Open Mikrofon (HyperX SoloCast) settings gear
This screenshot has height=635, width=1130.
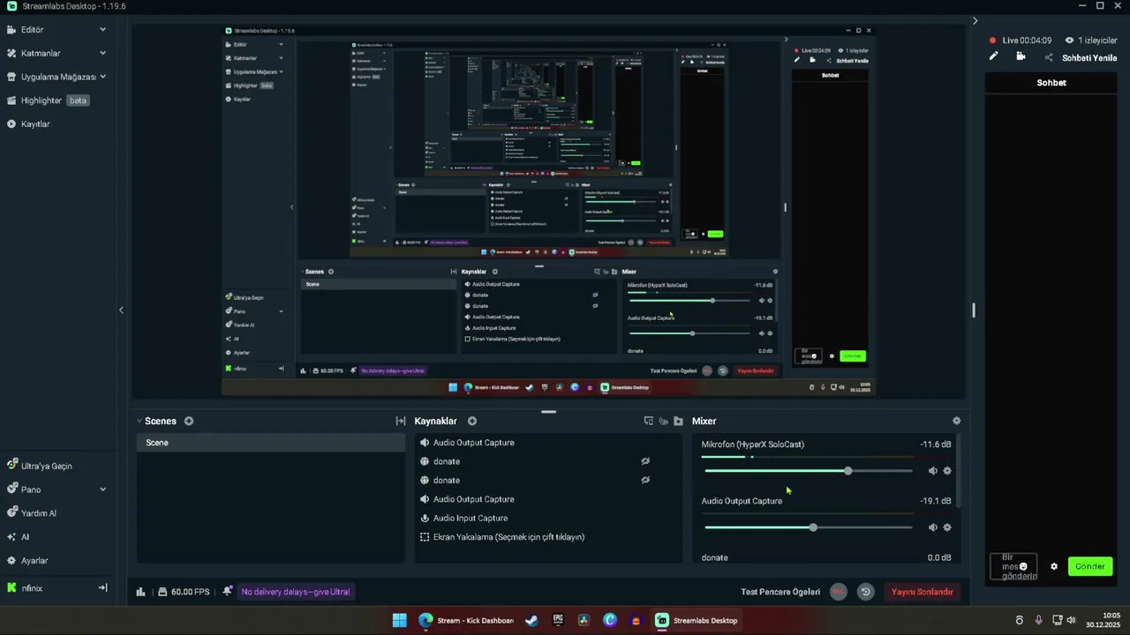(947, 471)
